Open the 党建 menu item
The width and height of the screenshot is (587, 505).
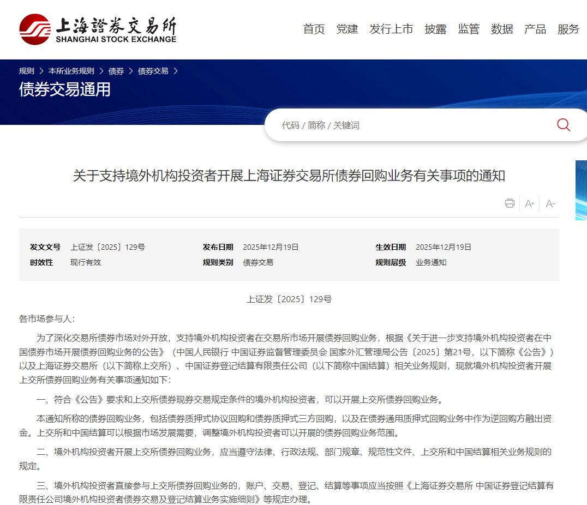tap(348, 29)
